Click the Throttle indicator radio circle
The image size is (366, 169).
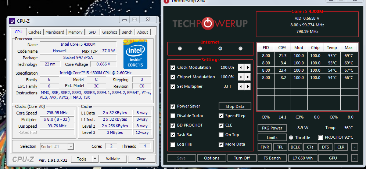pos(291,138)
